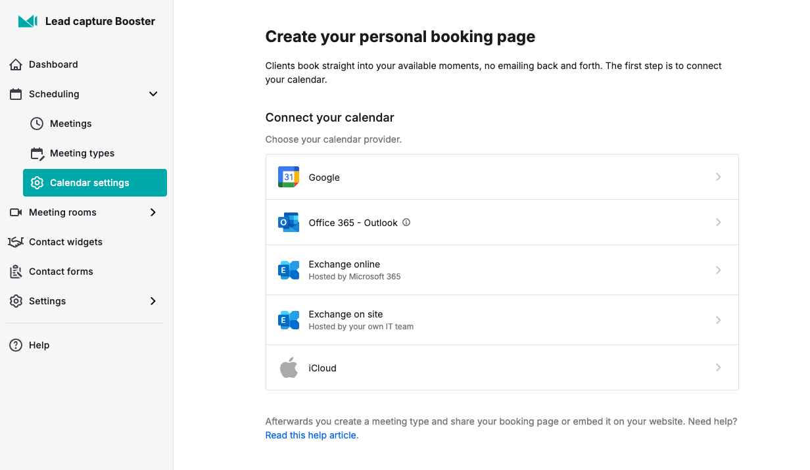810x470 pixels.
Task: Select the Exchange online label
Action: (x=345, y=264)
